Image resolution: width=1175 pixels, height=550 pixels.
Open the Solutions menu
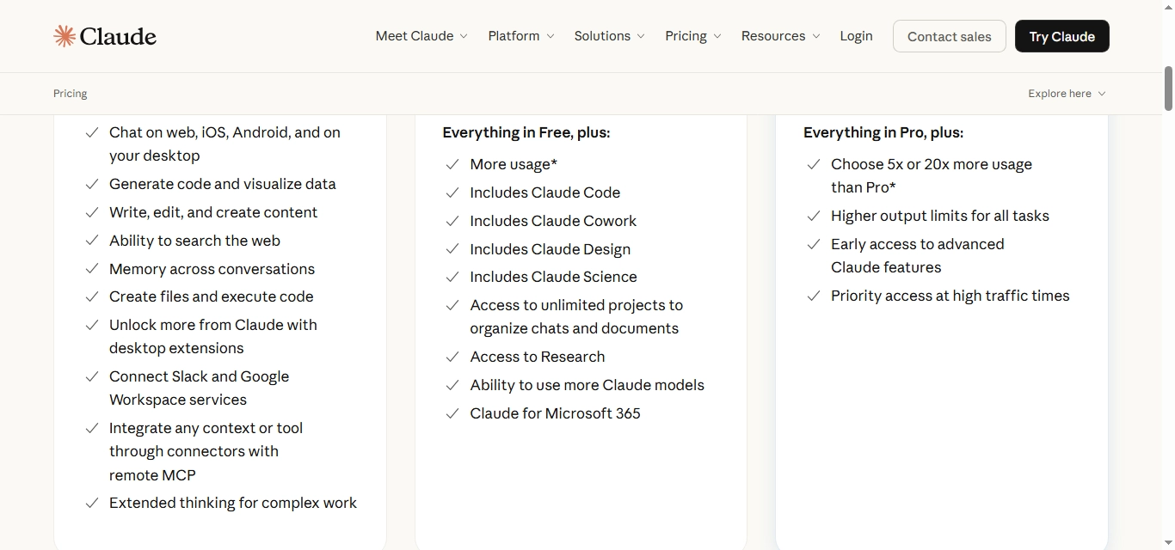609,36
